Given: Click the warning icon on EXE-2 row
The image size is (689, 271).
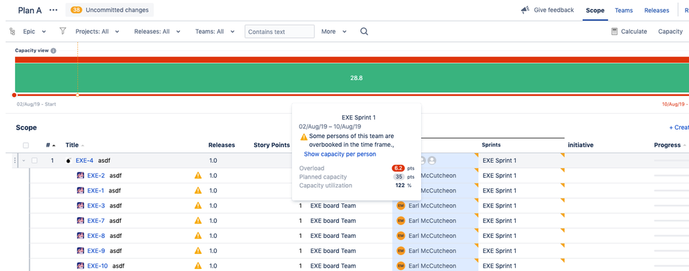Looking at the screenshot, I should point(198,175).
